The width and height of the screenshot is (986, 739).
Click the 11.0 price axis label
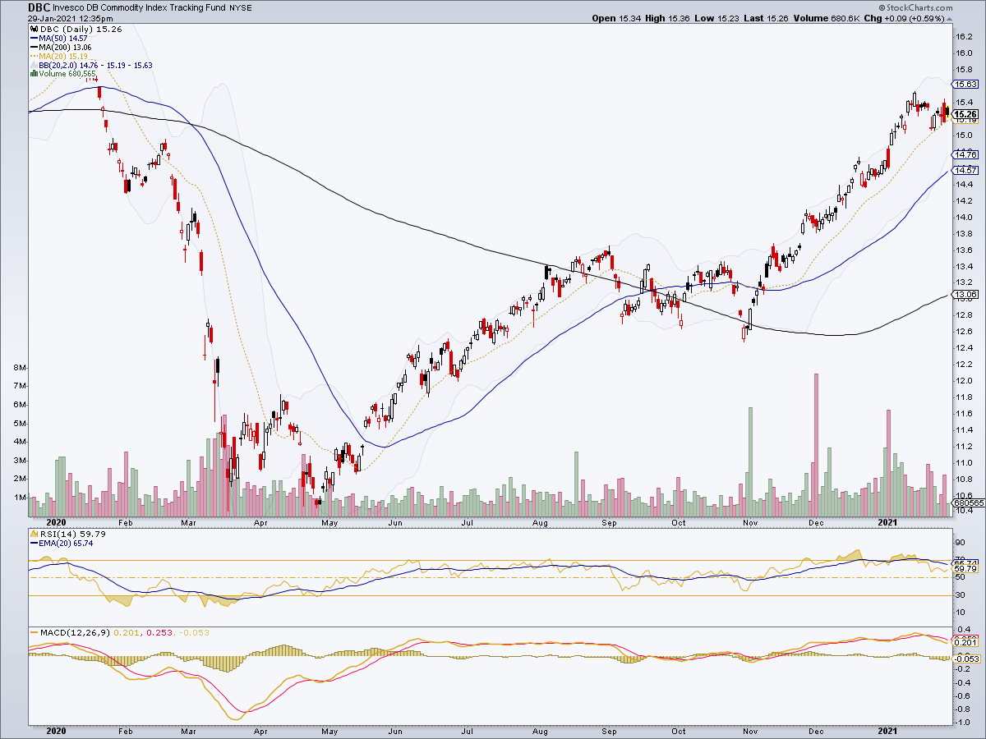point(964,463)
